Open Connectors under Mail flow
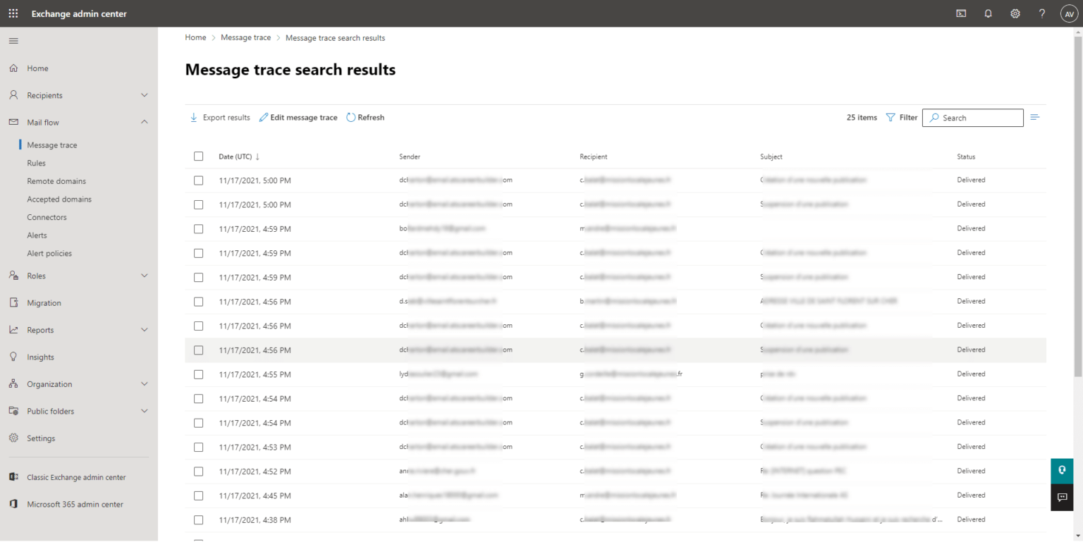1083x542 pixels. (x=47, y=217)
